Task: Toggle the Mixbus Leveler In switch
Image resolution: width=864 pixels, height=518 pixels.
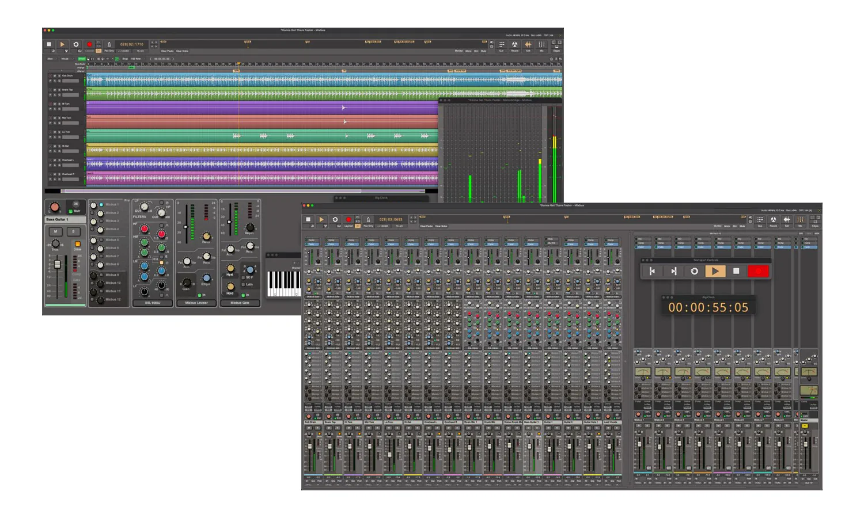Action: click(x=198, y=295)
